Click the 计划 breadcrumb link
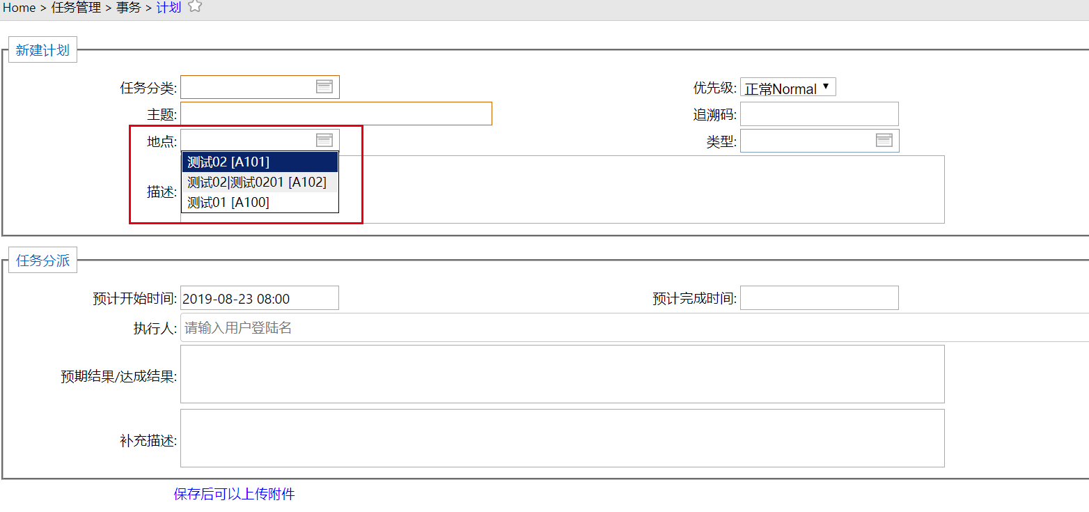 (169, 8)
